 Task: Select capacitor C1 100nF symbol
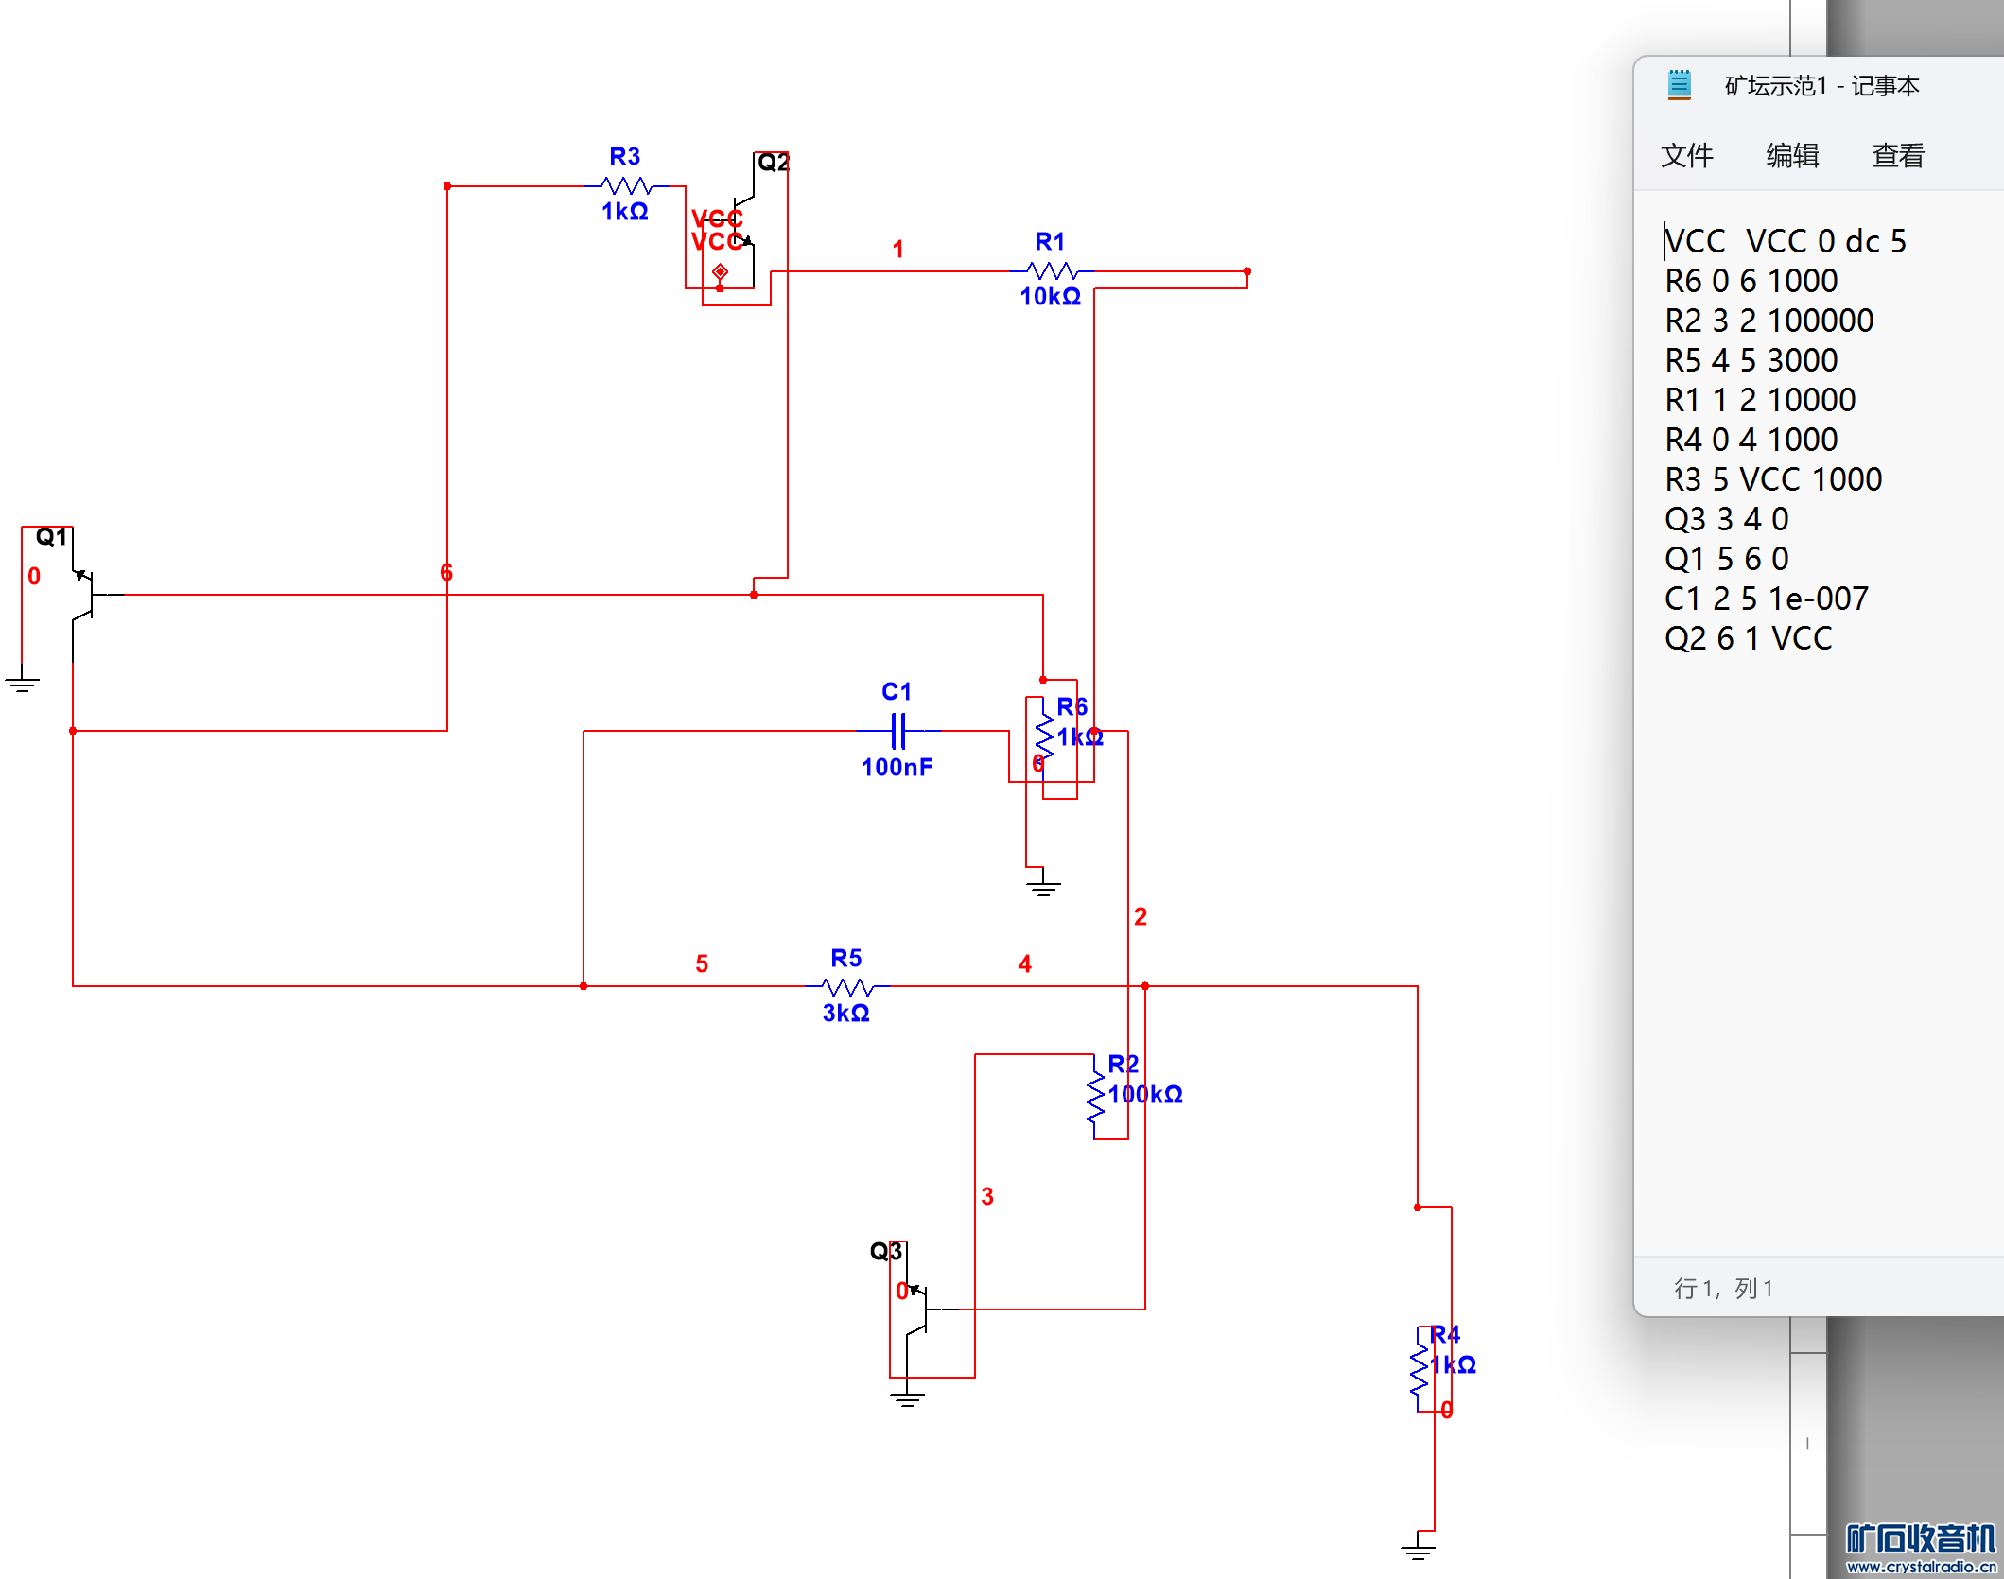click(x=898, y=731)
